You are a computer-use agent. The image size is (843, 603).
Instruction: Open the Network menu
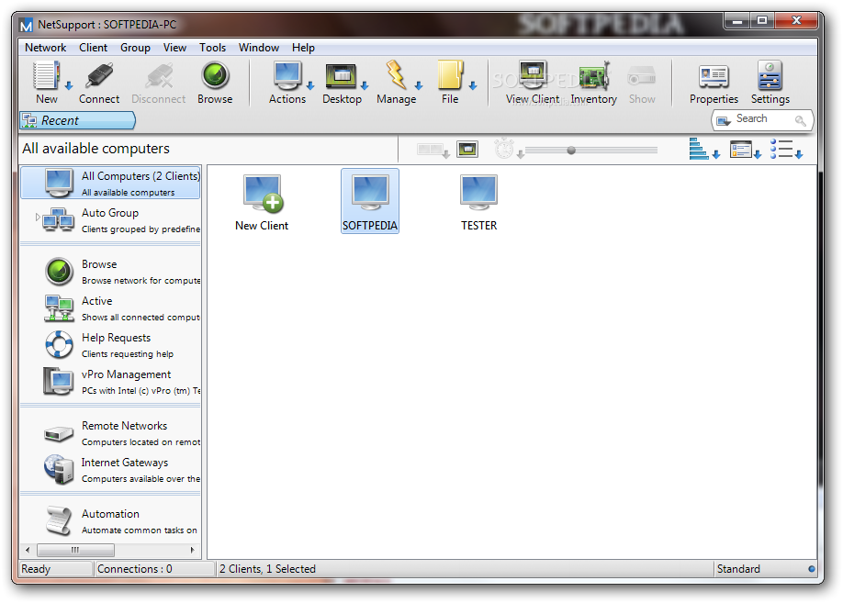point(46,48)
